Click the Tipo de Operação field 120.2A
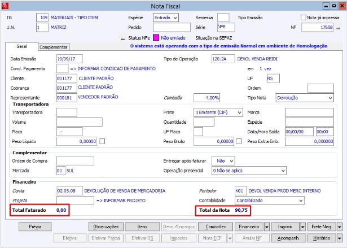 [223, 59]
